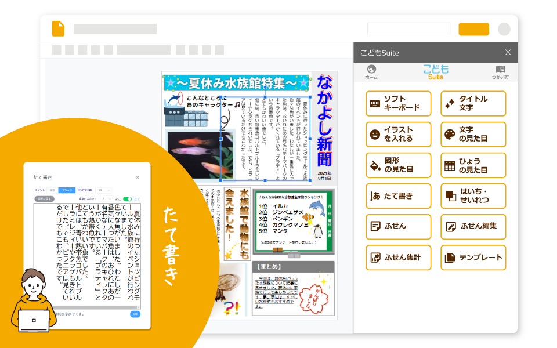Select 図形の見た目 shape appearance tool
Image resolution: width=557 pixels, height=348 pixels.
coord(398,165)
